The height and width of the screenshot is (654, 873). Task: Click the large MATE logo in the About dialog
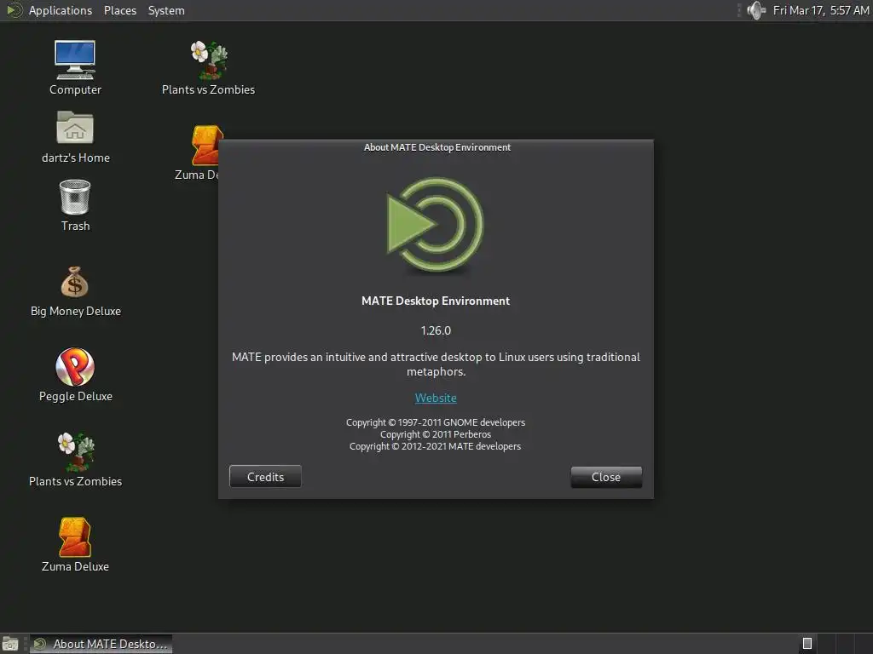436,224
